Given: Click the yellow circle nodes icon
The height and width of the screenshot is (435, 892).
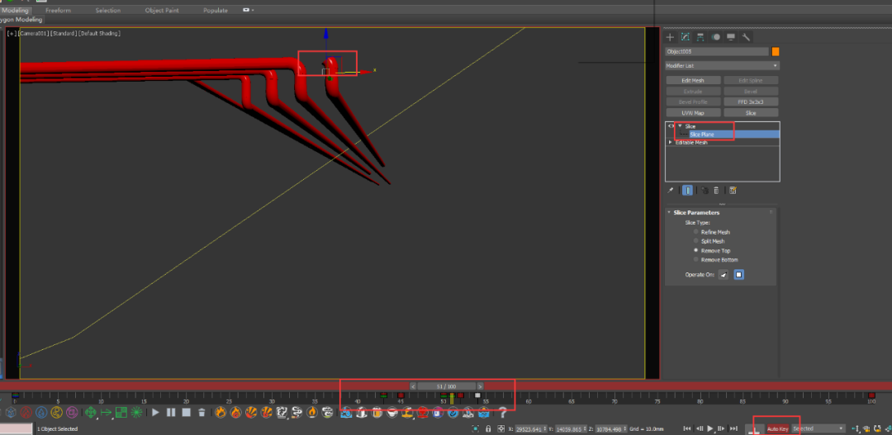Looking at the screenshot, I should [57, 412].
